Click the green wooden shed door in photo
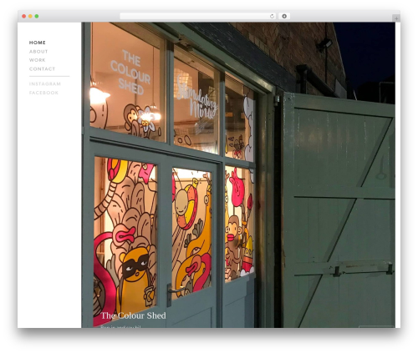The image size is (418, 353). [x=339, y=210]
